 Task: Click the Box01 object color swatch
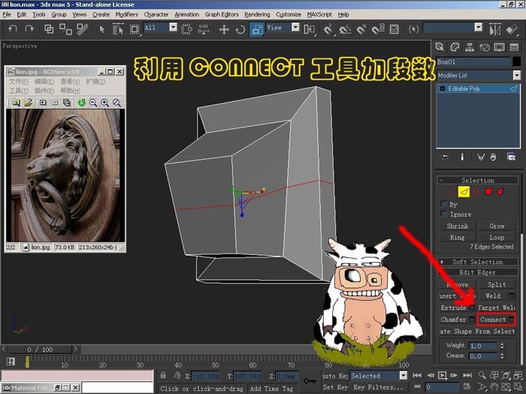517,62
